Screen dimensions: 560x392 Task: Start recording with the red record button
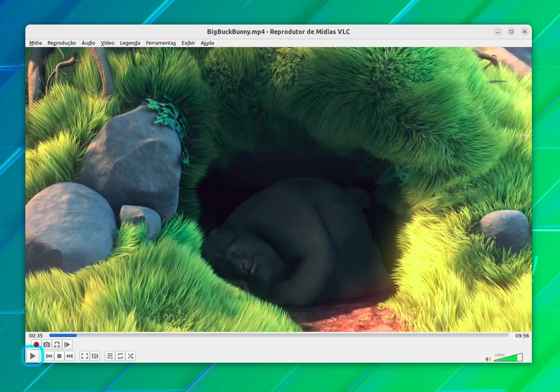tap(36, 345)
